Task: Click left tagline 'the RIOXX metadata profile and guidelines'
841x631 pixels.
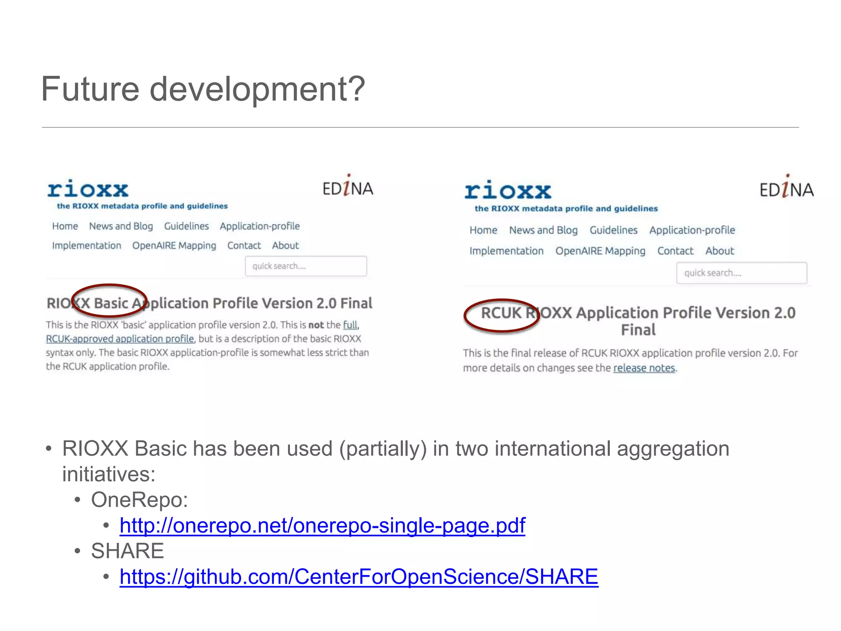Action: coord(142,206)
